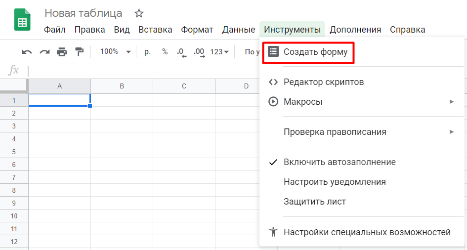
Task: Open the Дополнения menu
Action: coord(355,30)
